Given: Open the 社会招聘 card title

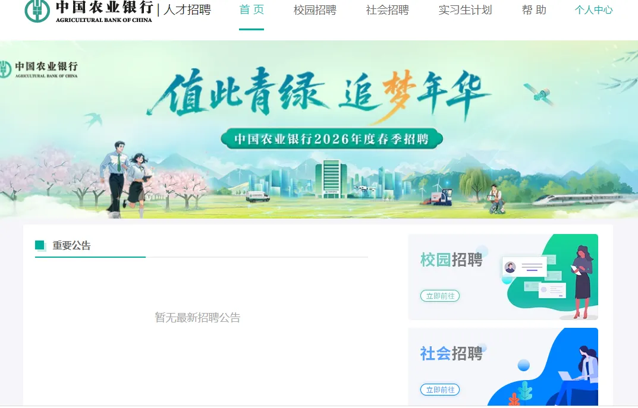Looking at the screenshot, I should click(x=451, y=353).
